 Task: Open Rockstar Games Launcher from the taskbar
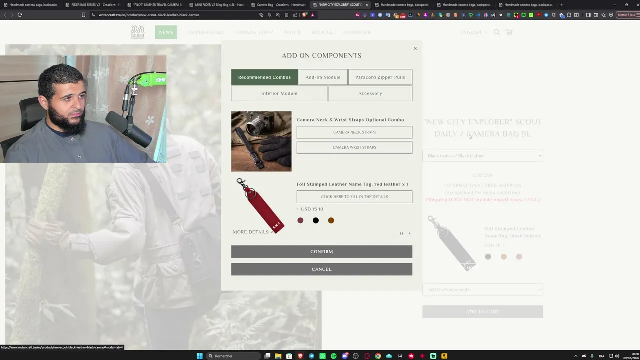444,356
